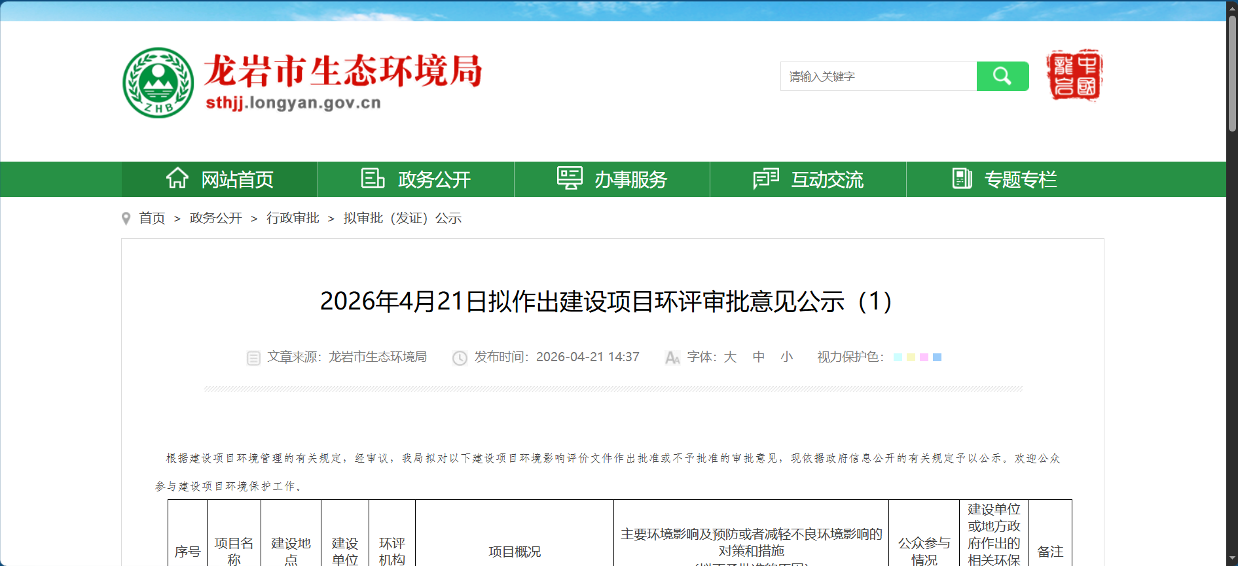This screenshot has width=1238, height=566.
Task: Click the chat icon beside 互动交流
Action: [766, 178]
